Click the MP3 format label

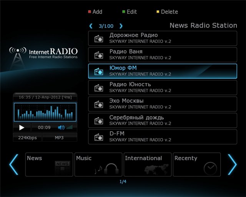pyautogui.click(x=59, y=138)
